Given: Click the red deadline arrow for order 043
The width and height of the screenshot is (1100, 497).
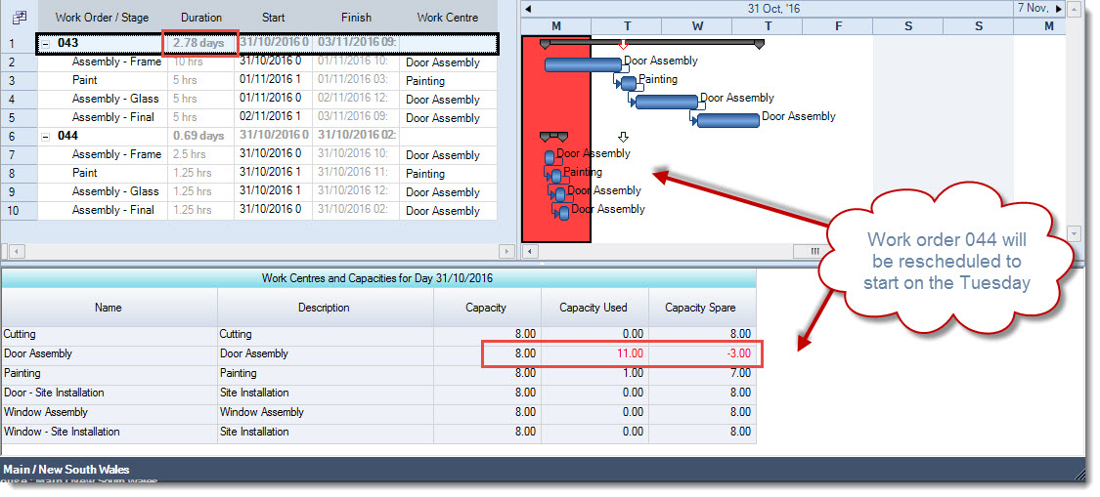Looking at the screenshot, I should point(623,44).
